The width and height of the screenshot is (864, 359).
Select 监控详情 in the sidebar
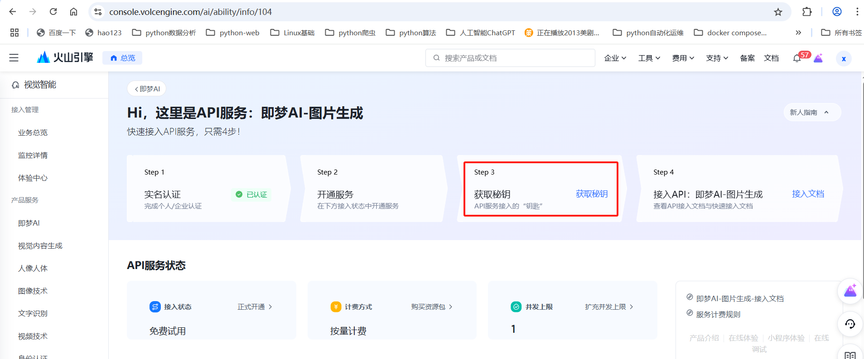tap(33, 155)
